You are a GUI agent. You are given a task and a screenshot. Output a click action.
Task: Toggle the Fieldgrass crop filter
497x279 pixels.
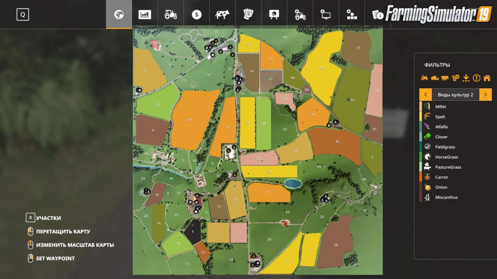coord(455,147)
